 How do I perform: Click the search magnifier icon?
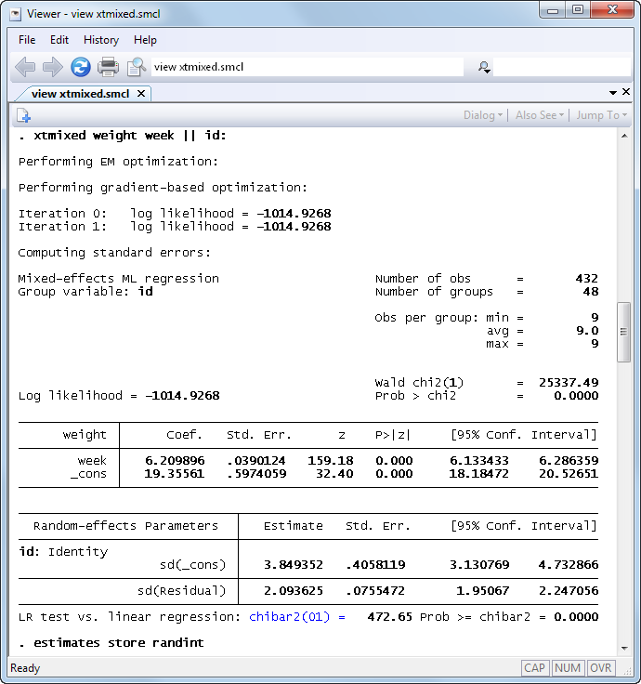[x=483, y=67]
